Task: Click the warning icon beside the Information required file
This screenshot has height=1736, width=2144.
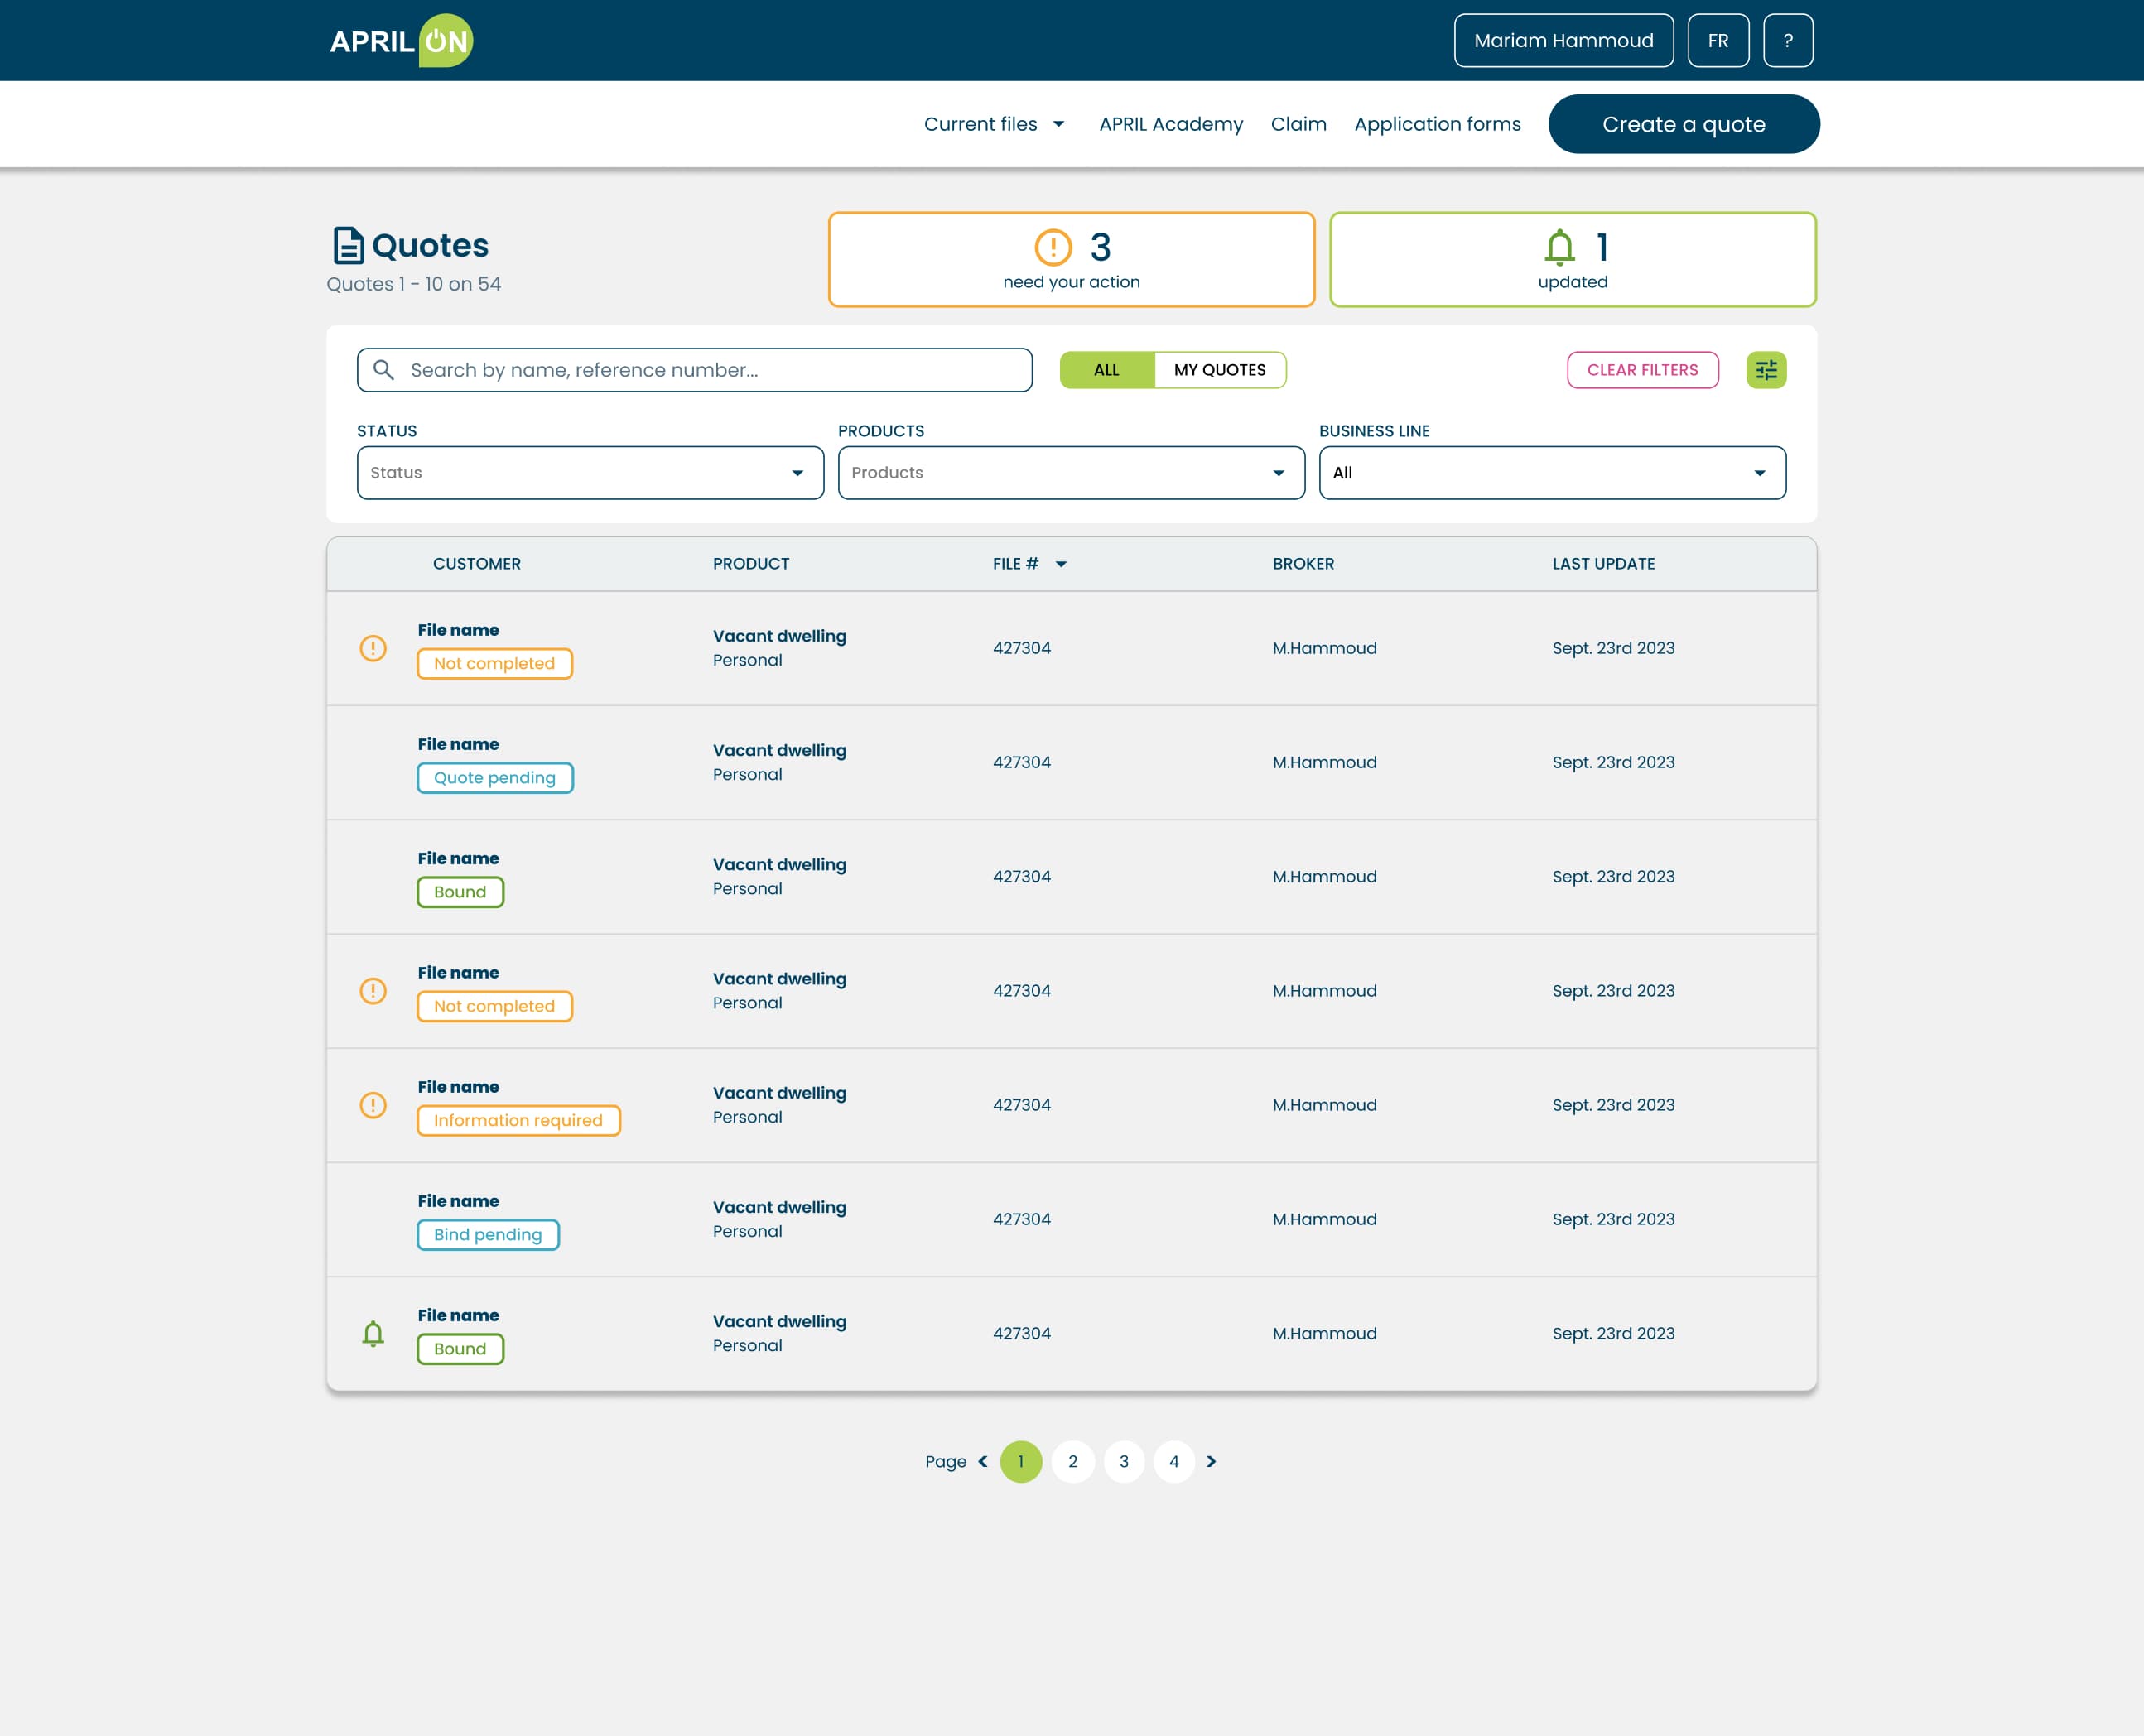Action: [373, 1105]
